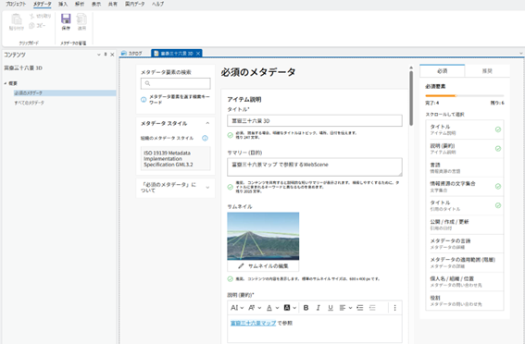Open the ヘルプ ribbon tab

point(157,4)
